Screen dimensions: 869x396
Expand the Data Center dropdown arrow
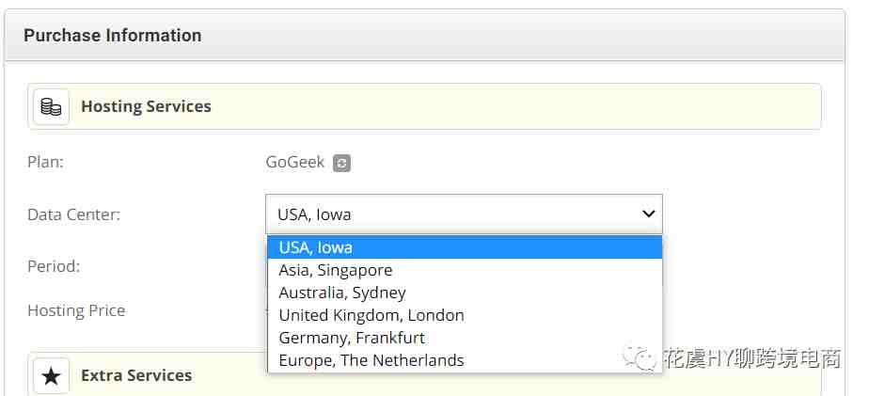(x=648, y=214)
